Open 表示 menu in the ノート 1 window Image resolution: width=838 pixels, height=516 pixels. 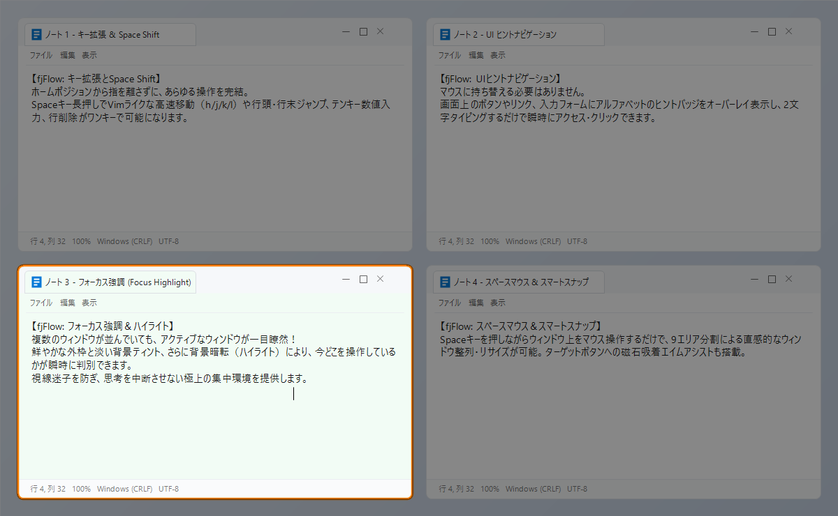(x=89, y=55)
